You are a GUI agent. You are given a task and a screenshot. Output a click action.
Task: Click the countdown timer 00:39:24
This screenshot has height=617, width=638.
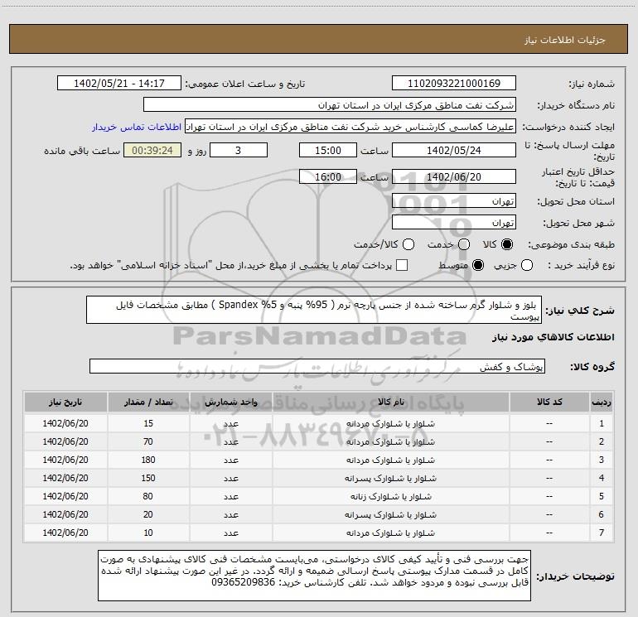tap(152, 151)
